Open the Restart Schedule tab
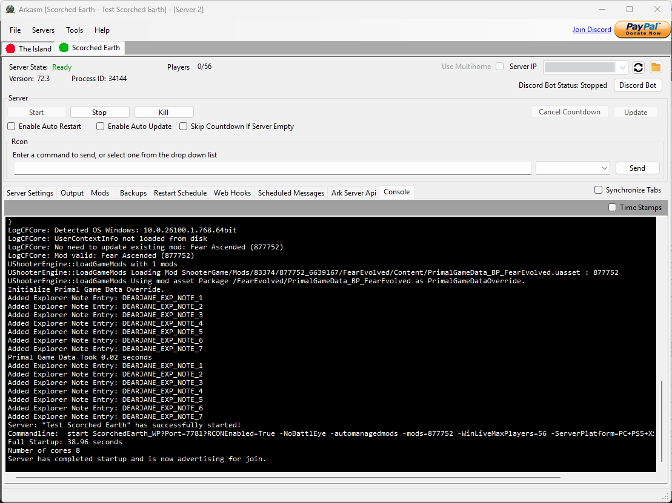 (181, 193)
